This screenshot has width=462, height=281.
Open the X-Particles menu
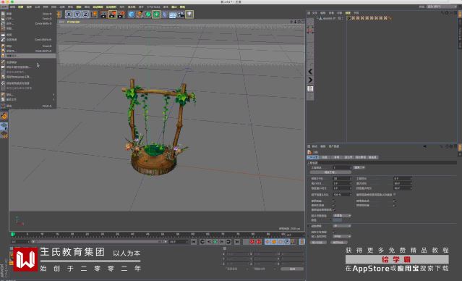[x=153, y=7]
